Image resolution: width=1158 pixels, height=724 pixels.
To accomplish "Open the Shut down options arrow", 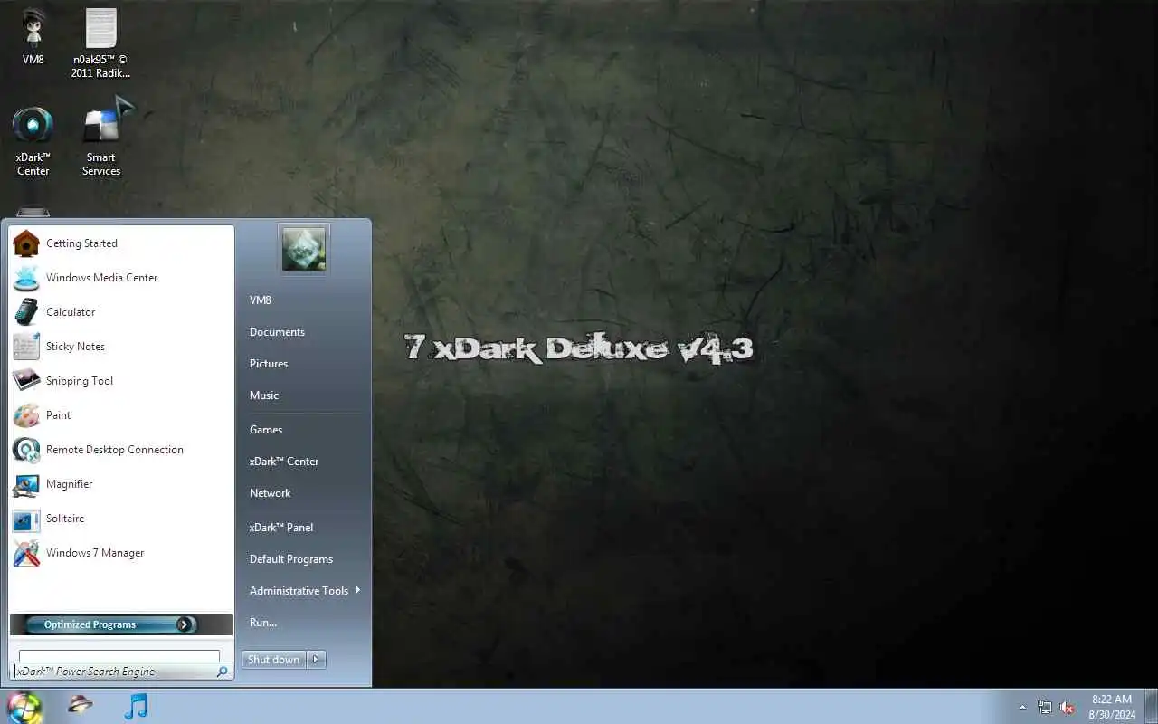I will (316, 660).
